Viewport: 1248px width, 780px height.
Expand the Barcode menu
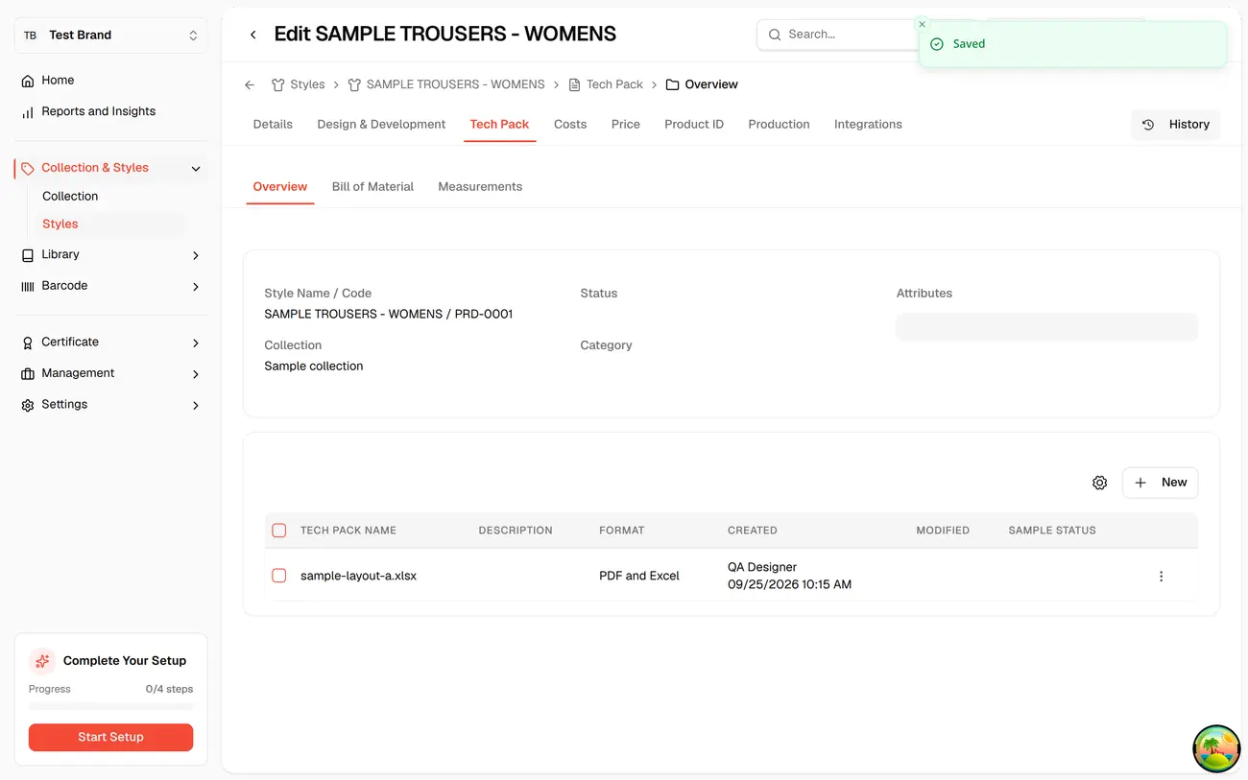196,287
